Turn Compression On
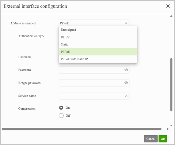 61,108
